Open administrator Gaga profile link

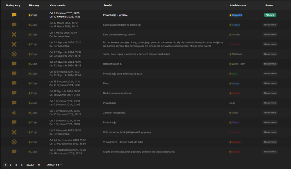coord(232,103)
